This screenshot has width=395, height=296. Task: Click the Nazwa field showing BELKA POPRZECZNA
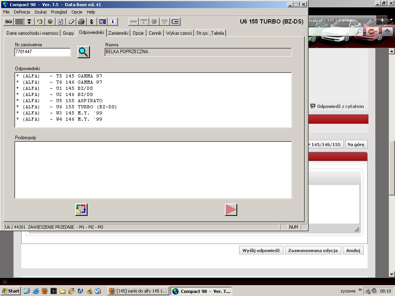click(x=198, y=52)
